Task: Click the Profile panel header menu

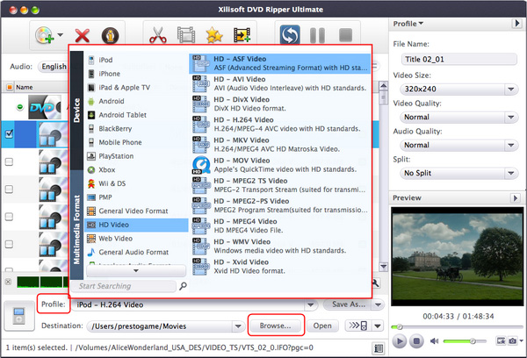Action: tap(408, 24)
